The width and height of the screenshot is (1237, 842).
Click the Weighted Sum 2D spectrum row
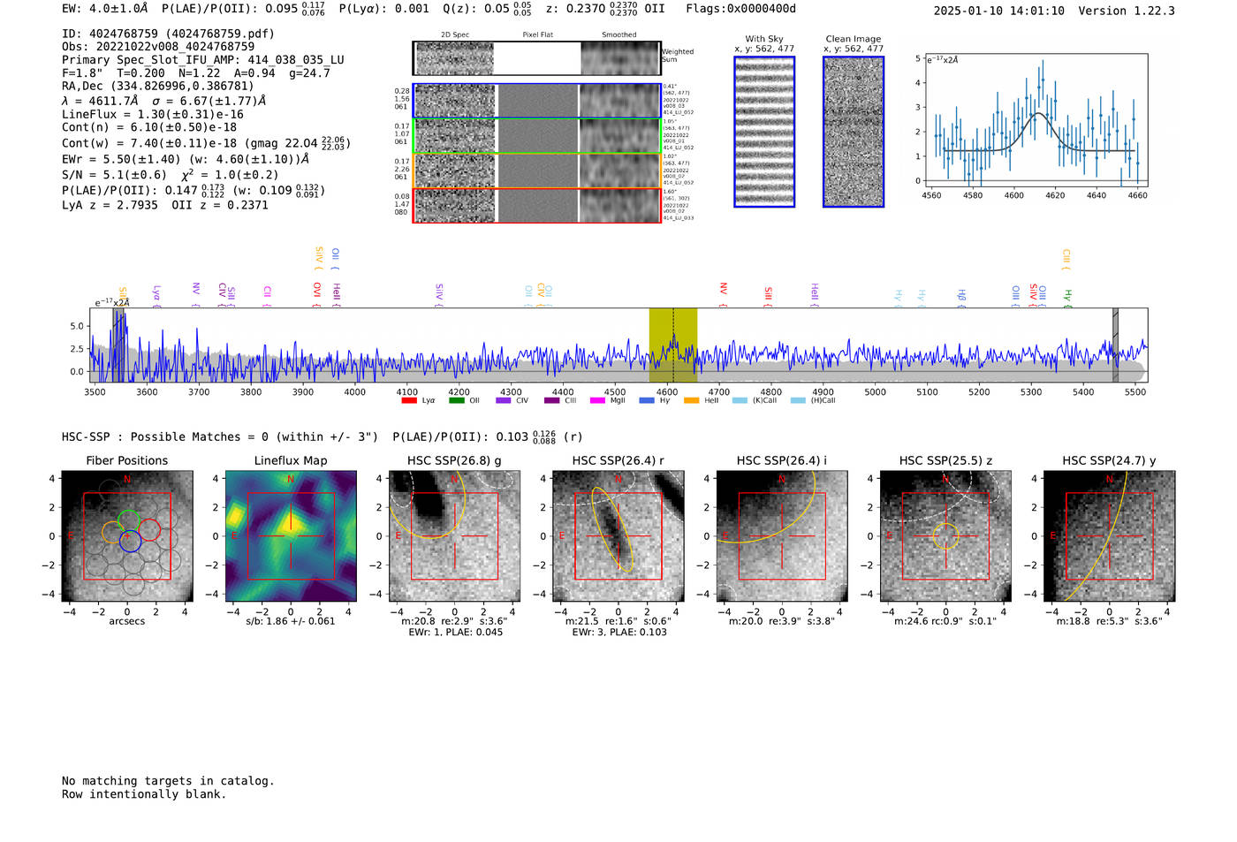(536, 58)
